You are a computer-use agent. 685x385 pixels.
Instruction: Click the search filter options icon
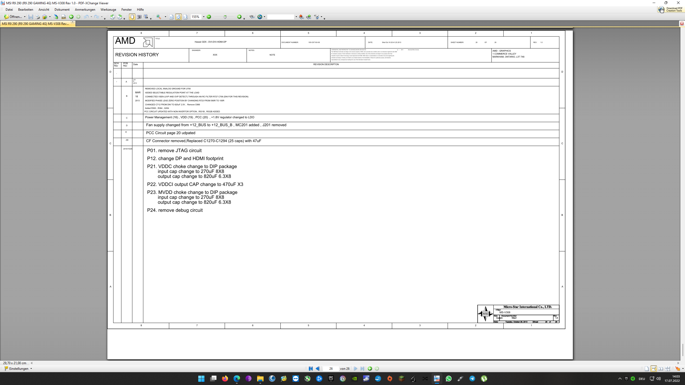(317, 17)
